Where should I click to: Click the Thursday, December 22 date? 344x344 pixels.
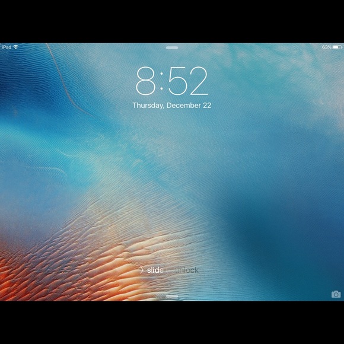(172, 106)
